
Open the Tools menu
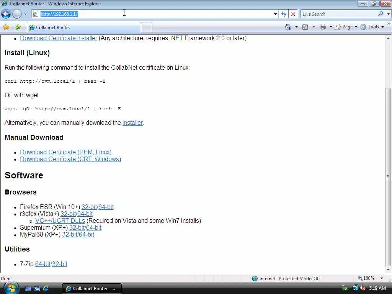tap(372, 27)
